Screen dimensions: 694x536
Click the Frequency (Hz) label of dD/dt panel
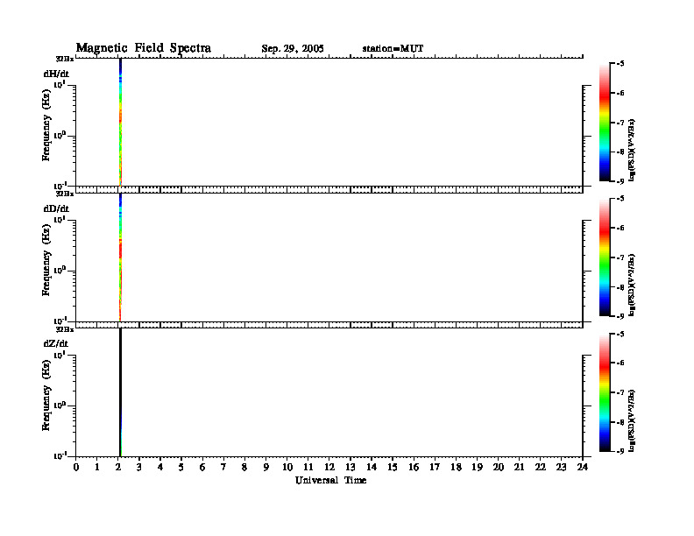46,260
